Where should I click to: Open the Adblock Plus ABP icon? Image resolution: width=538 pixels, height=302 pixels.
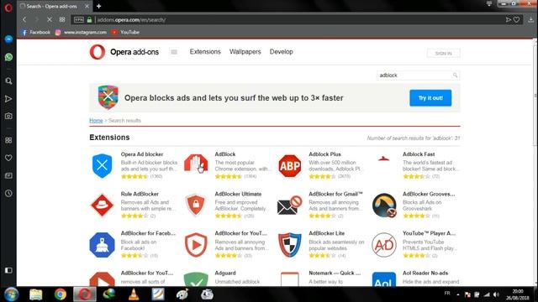coord(290,166)
